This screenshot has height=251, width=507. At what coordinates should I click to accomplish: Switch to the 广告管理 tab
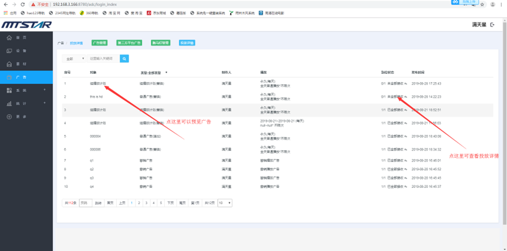tap(99, 43)
